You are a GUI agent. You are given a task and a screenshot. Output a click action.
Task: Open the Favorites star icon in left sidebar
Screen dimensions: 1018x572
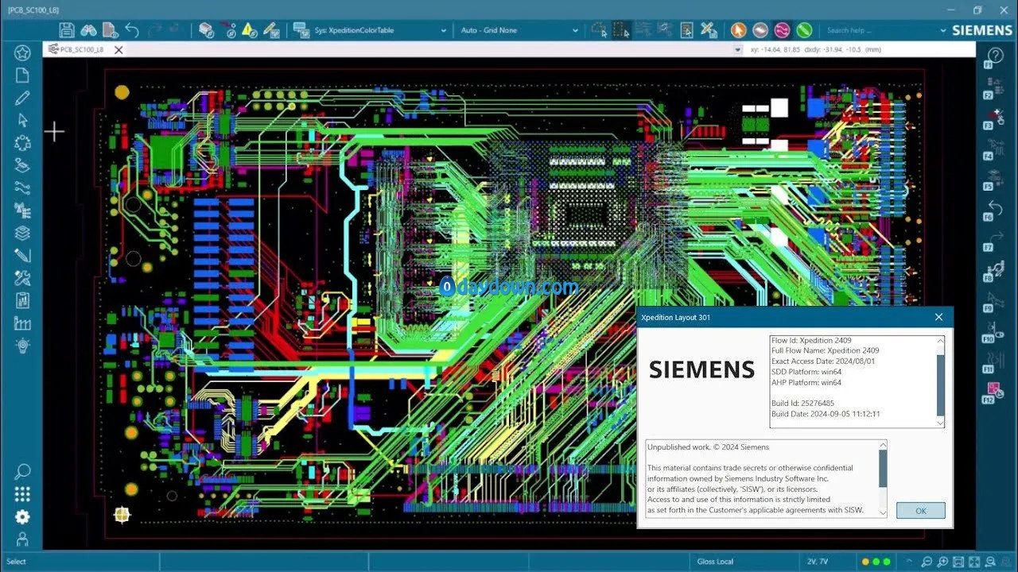22,52
